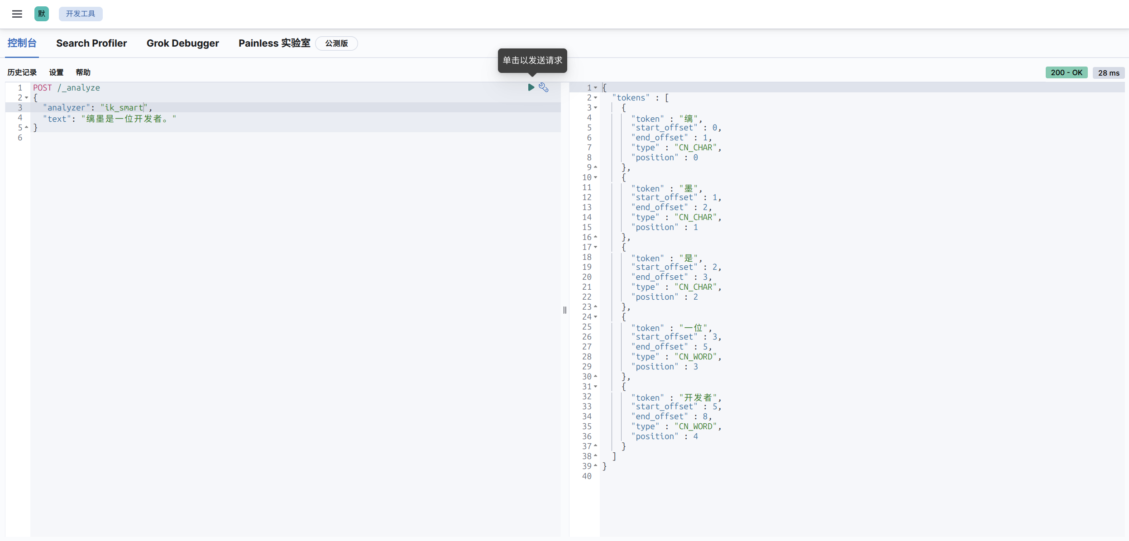The width and height of the screenshot is (1129, 541).
Task: Open the wrench request options icon
Action: pos(544,87)
